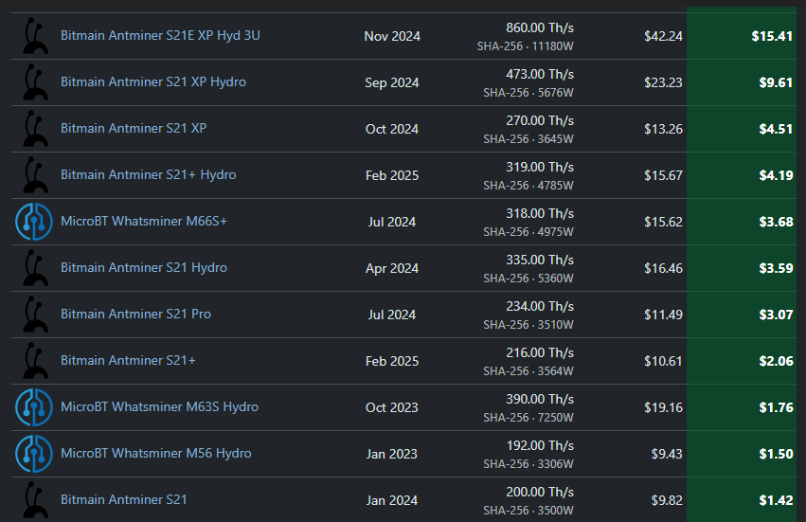Click the MicroBT icon for Whatsminer M56 Hydro
This screenshot has width=806, height=522.
point(34,454)
